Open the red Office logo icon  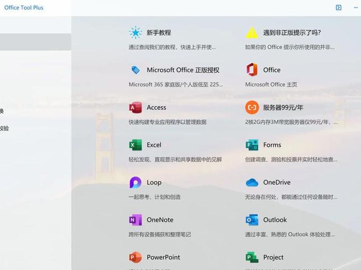click(252, 70)
